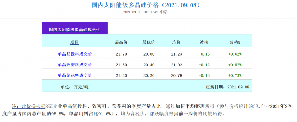Image resolution: width=297 pixels, height=122 pixels.
Task: Open the 单晶复投料成交价 link
Action: pyautogui.click(x=75, y=54)
